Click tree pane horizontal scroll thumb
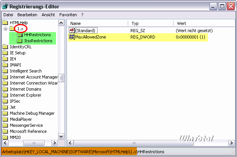This screenshot has height=157, width=237. click(x=34, y=143)
